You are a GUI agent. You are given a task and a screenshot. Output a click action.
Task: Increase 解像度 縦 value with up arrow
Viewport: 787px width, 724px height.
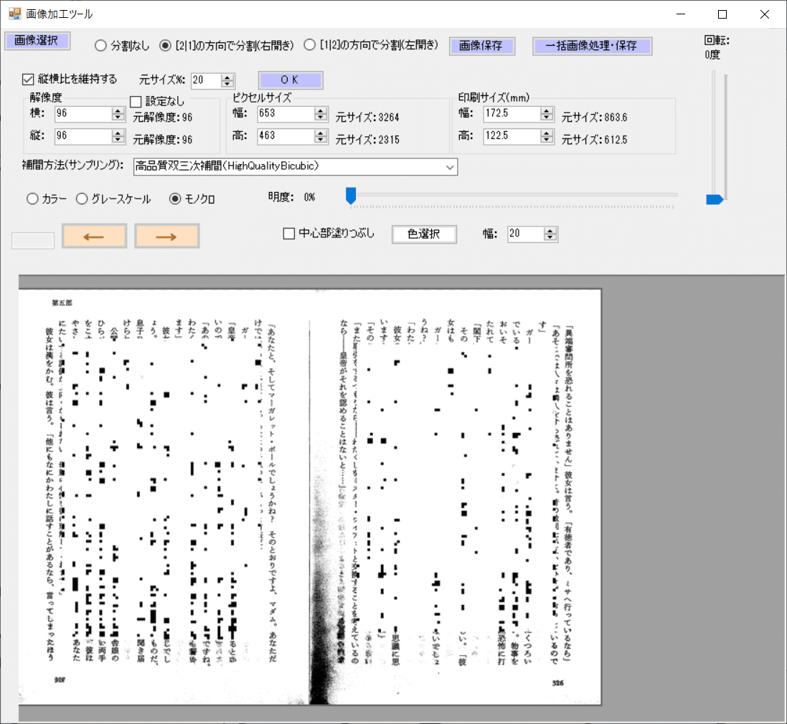coord(118,133)
